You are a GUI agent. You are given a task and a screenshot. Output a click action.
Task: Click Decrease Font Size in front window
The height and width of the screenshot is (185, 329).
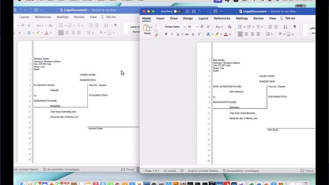208,27
